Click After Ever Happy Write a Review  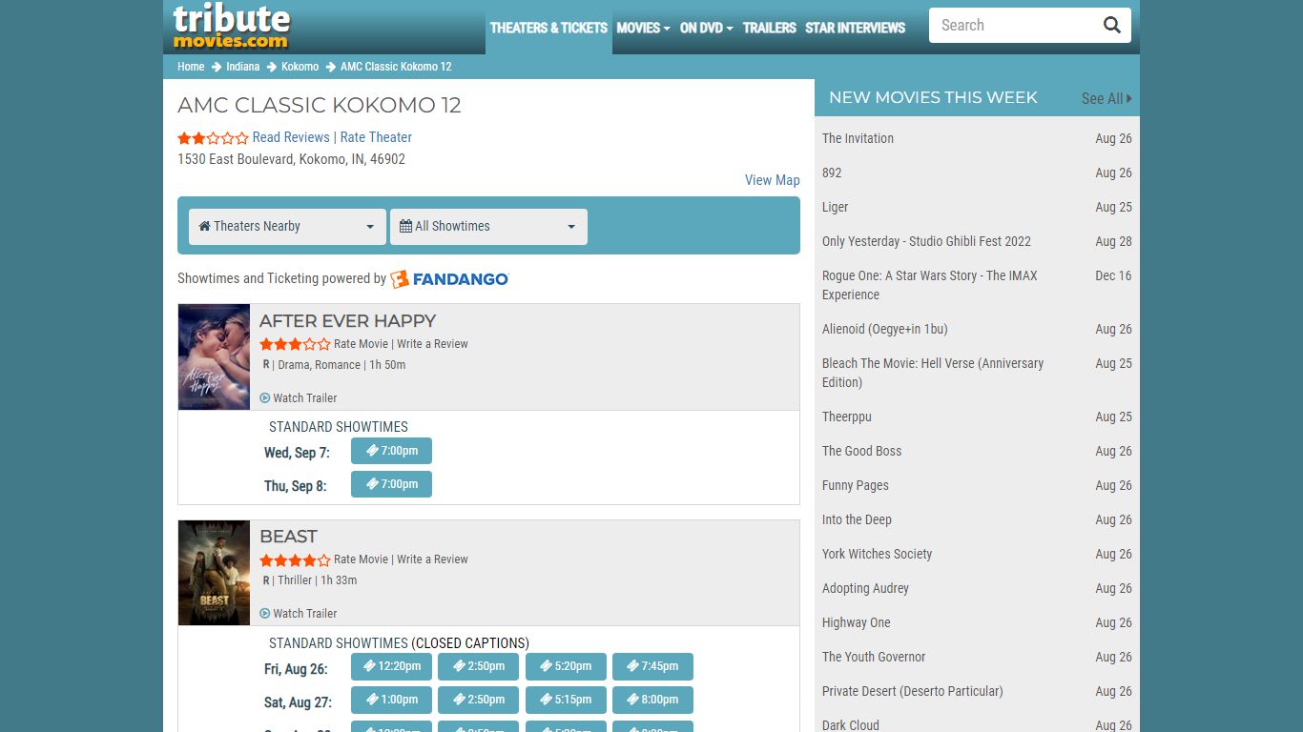[432, 344]
